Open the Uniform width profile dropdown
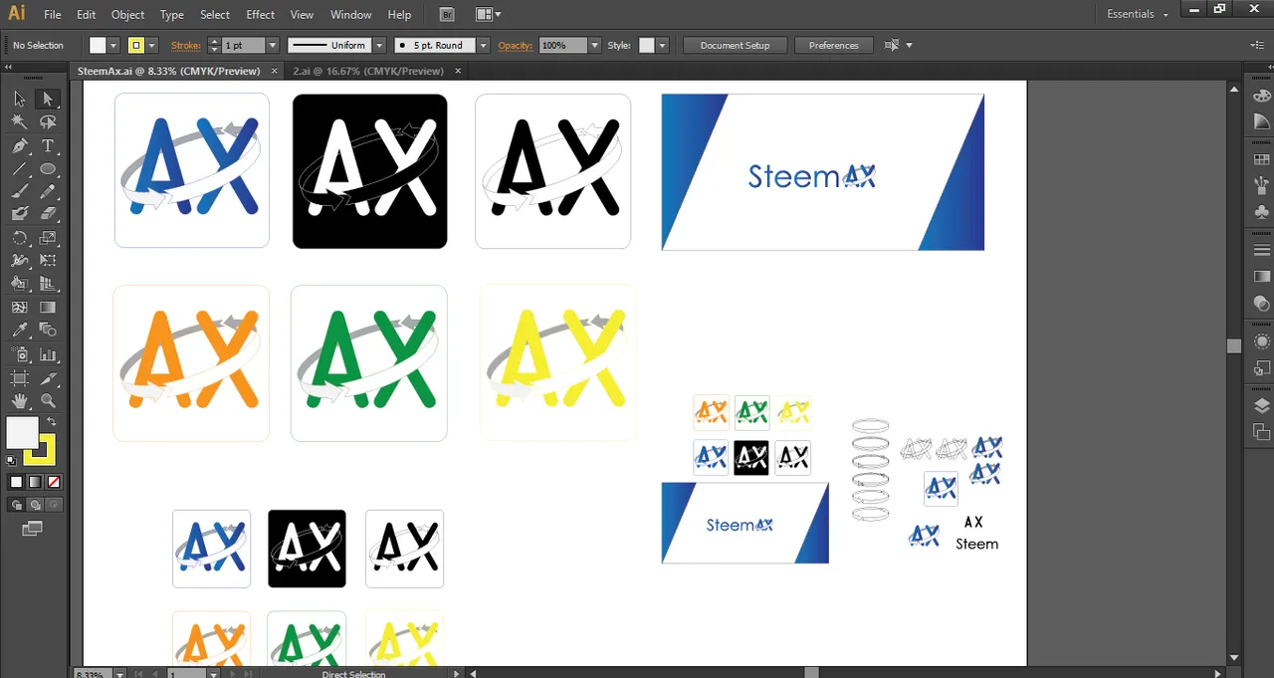This screenshot has width=1274, height=678. [x=378, y=45]
